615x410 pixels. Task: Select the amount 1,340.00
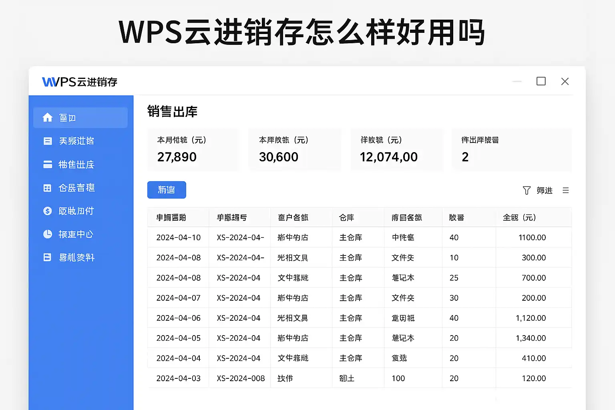[x=531, y=338]
